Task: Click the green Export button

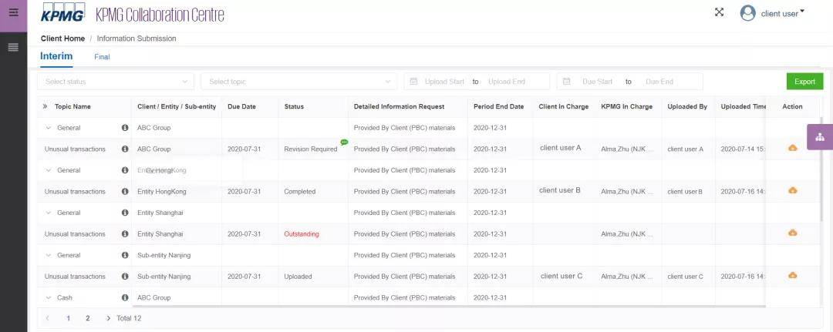Action: (804, 82)
